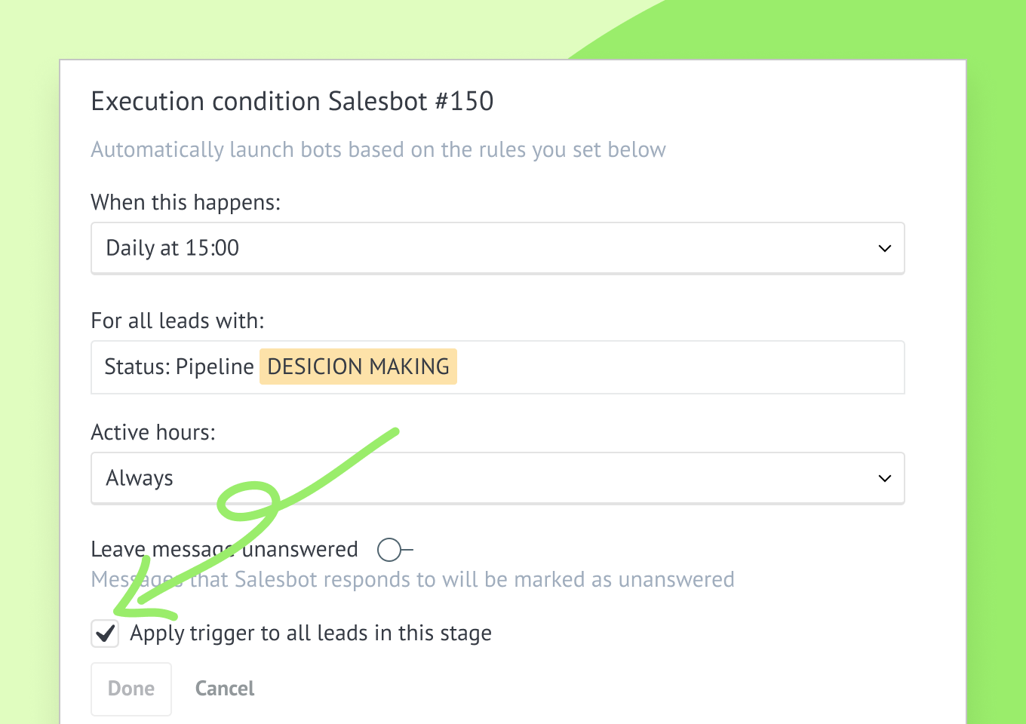Click the For all leads with field
1026x724 pixels.
coord(498,367)
